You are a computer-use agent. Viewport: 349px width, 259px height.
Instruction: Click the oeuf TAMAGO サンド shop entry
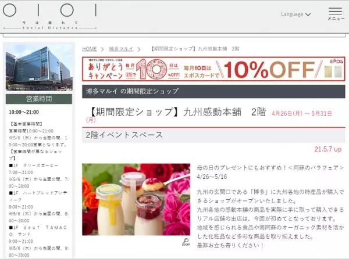coord(38,231)
